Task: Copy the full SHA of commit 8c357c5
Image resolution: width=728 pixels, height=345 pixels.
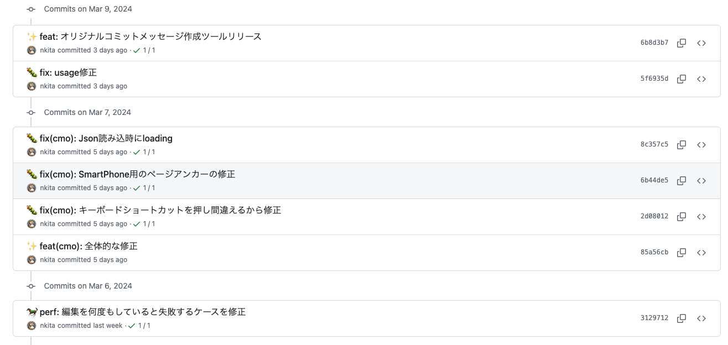Action: [682, 144]
